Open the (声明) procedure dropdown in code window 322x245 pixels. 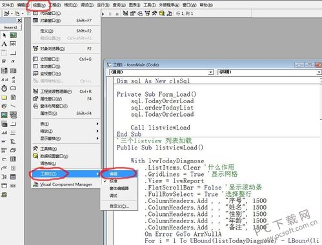[319, 72]
